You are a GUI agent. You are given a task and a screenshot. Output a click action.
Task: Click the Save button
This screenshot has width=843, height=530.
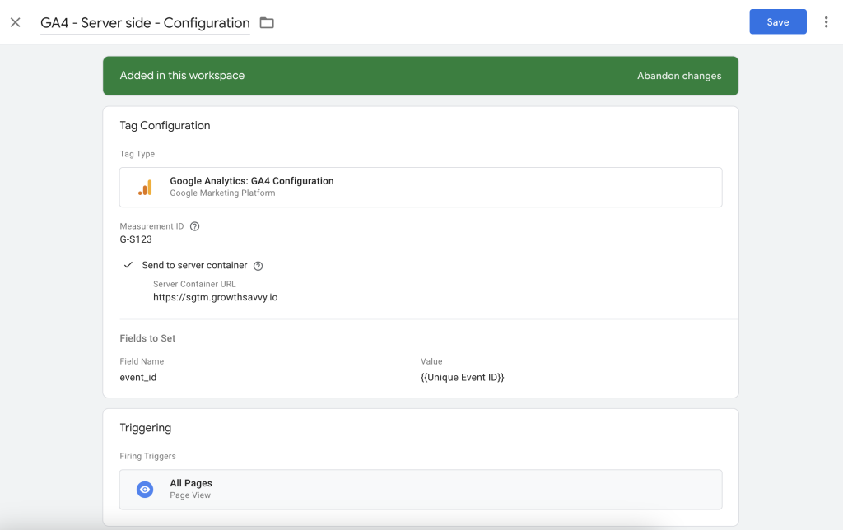(x=777, y=22)
